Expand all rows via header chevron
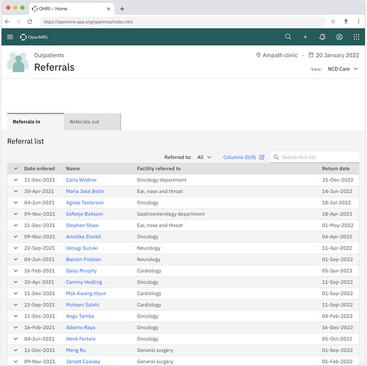The height and width of the screenshot is (366, 367). [x=16, y=169]
